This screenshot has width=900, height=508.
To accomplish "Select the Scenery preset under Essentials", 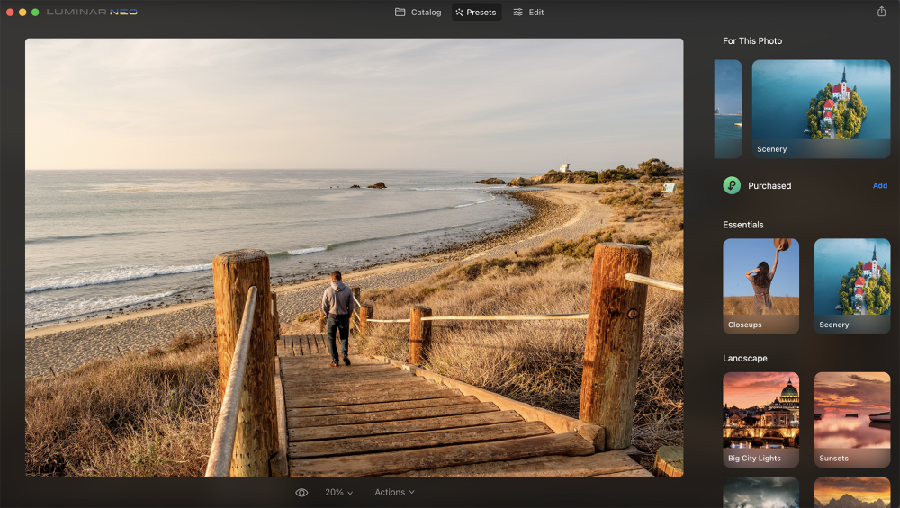I will (852, 286).
